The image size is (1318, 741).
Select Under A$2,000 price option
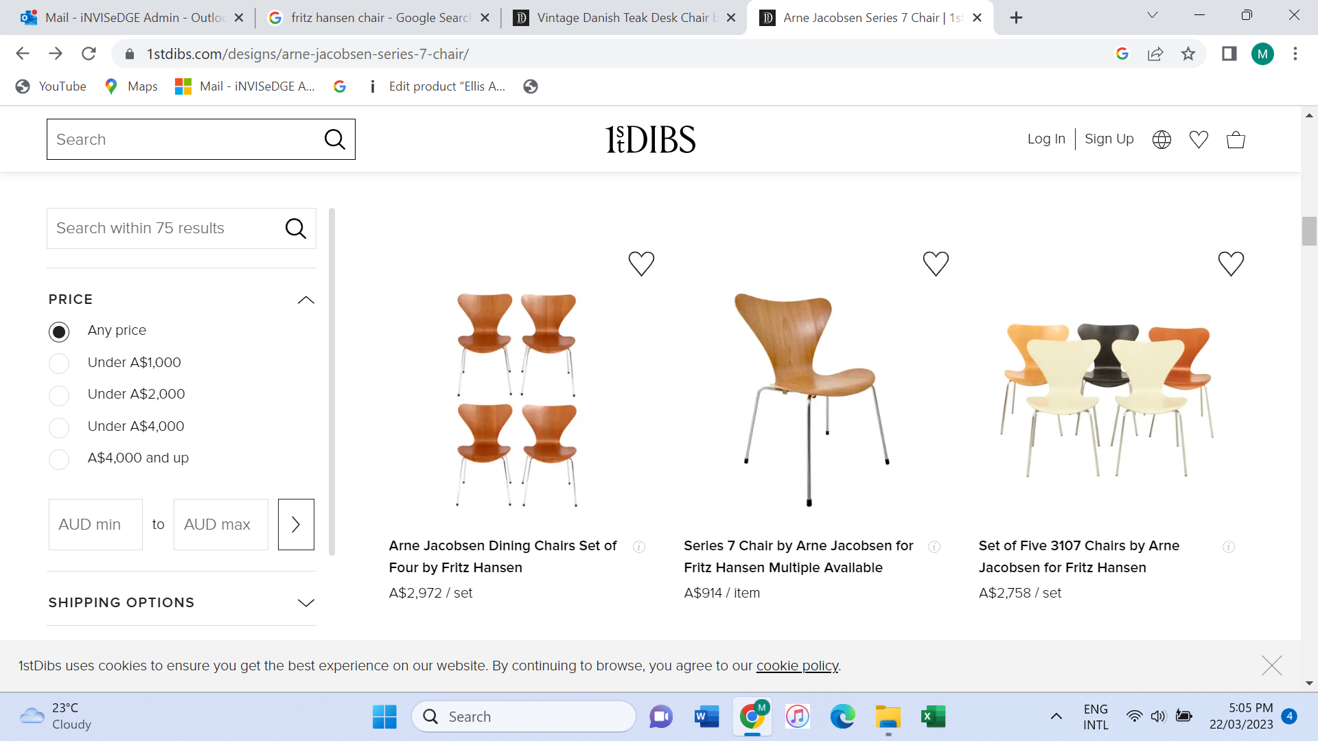click(x=59, y=396)
